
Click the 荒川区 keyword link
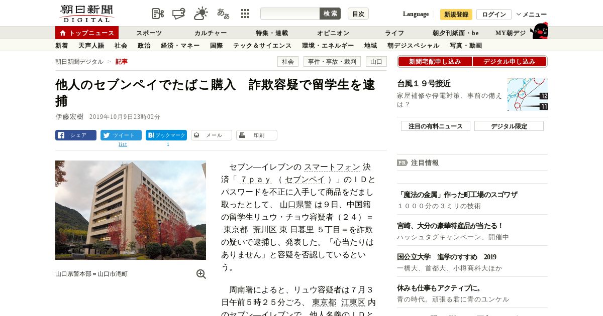(265, 230)
